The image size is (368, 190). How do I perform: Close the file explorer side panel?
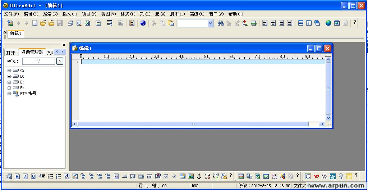pos(64,45)
